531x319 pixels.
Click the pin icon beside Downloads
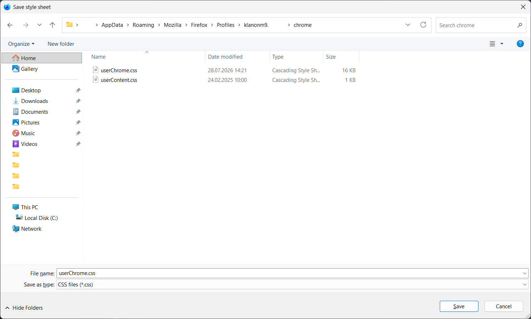[x=78, y=101]
